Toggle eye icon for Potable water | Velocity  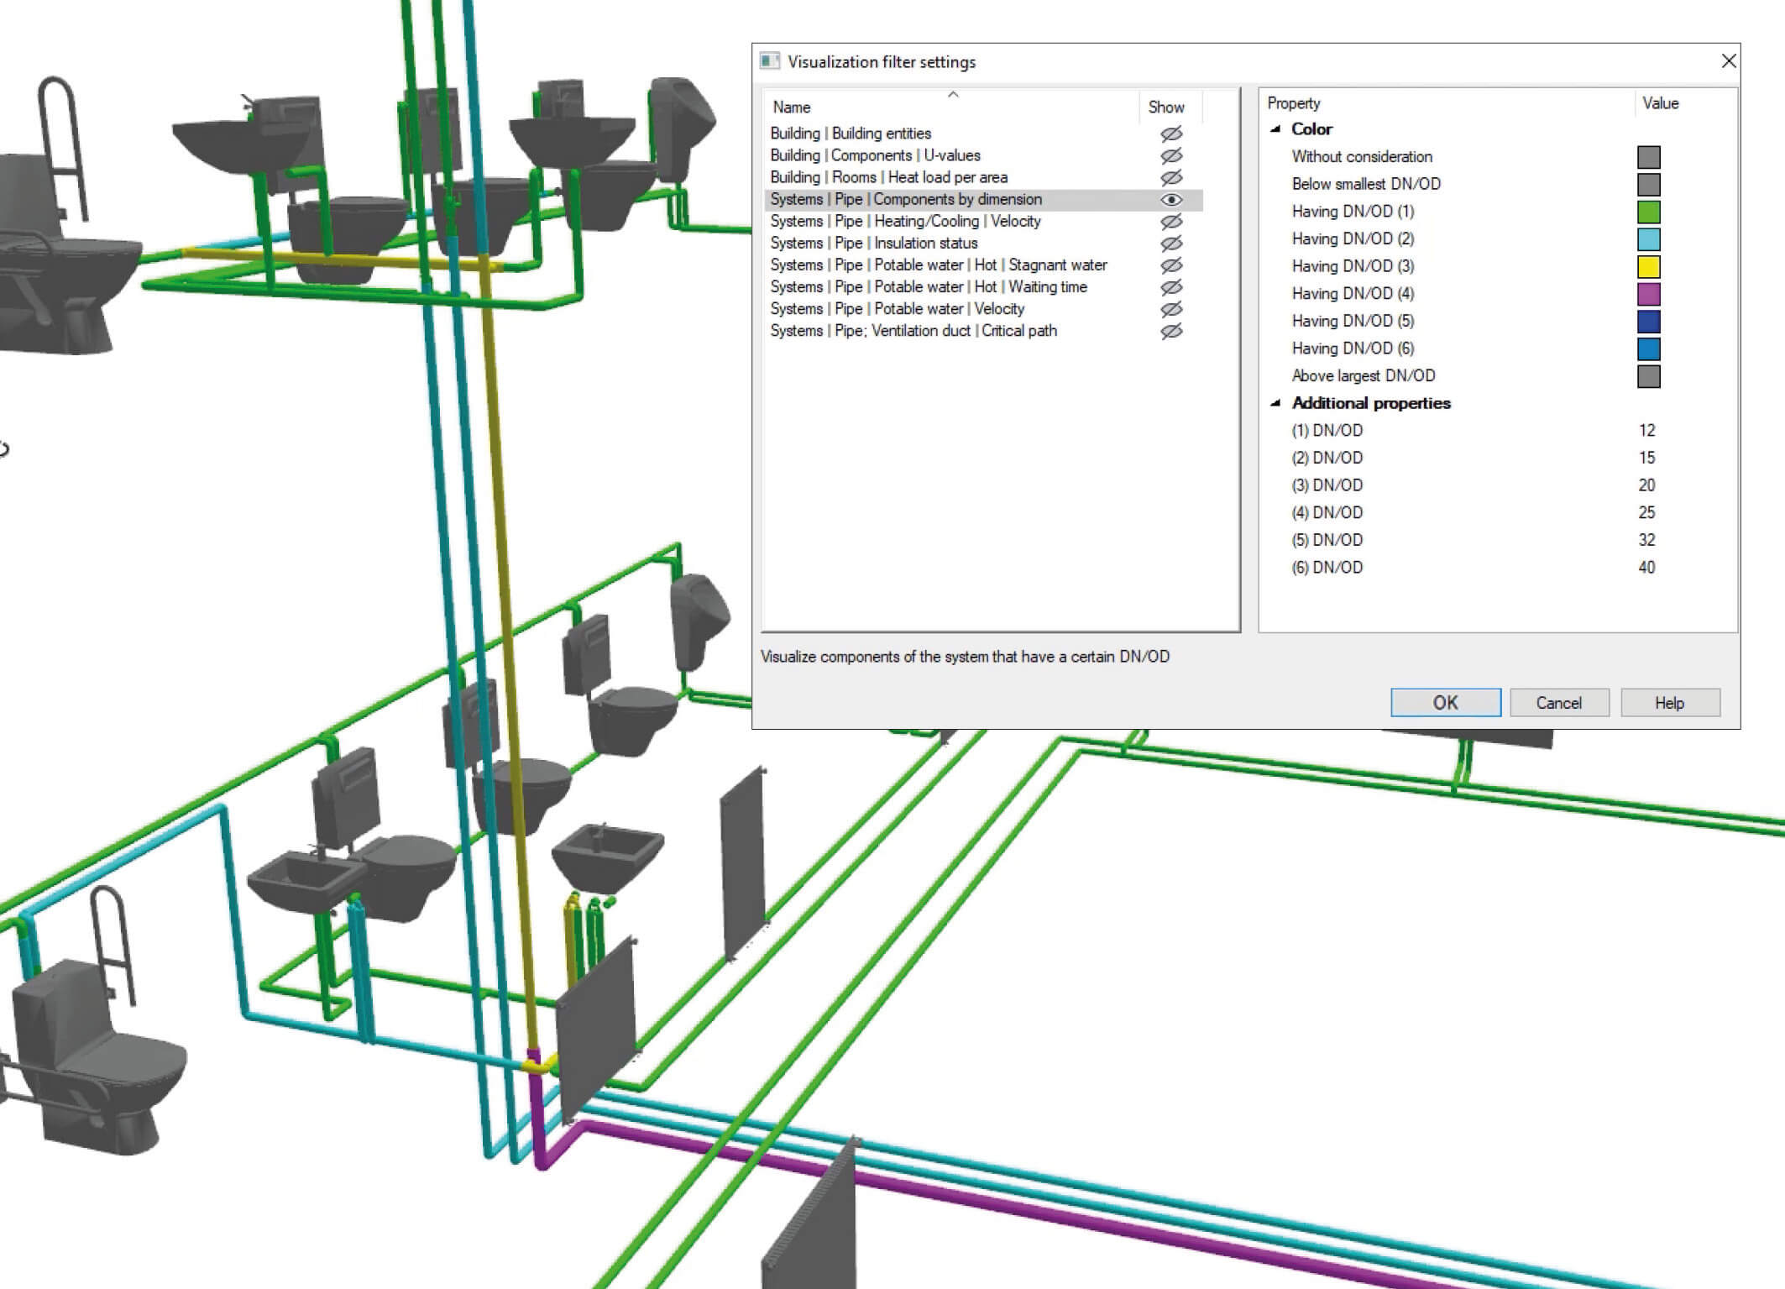coord(1171,308)
